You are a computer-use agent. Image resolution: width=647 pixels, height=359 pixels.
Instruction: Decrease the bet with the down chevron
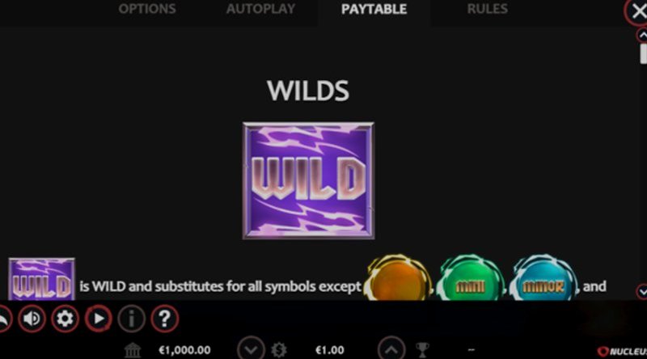pos(251,349)
